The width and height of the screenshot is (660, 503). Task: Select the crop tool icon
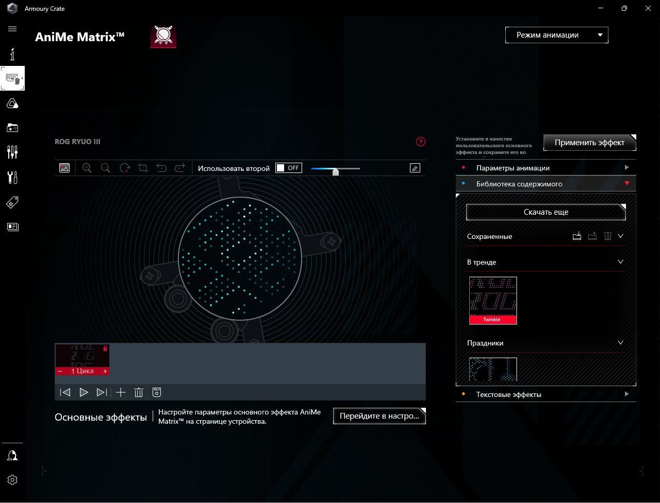pos(143,168)
